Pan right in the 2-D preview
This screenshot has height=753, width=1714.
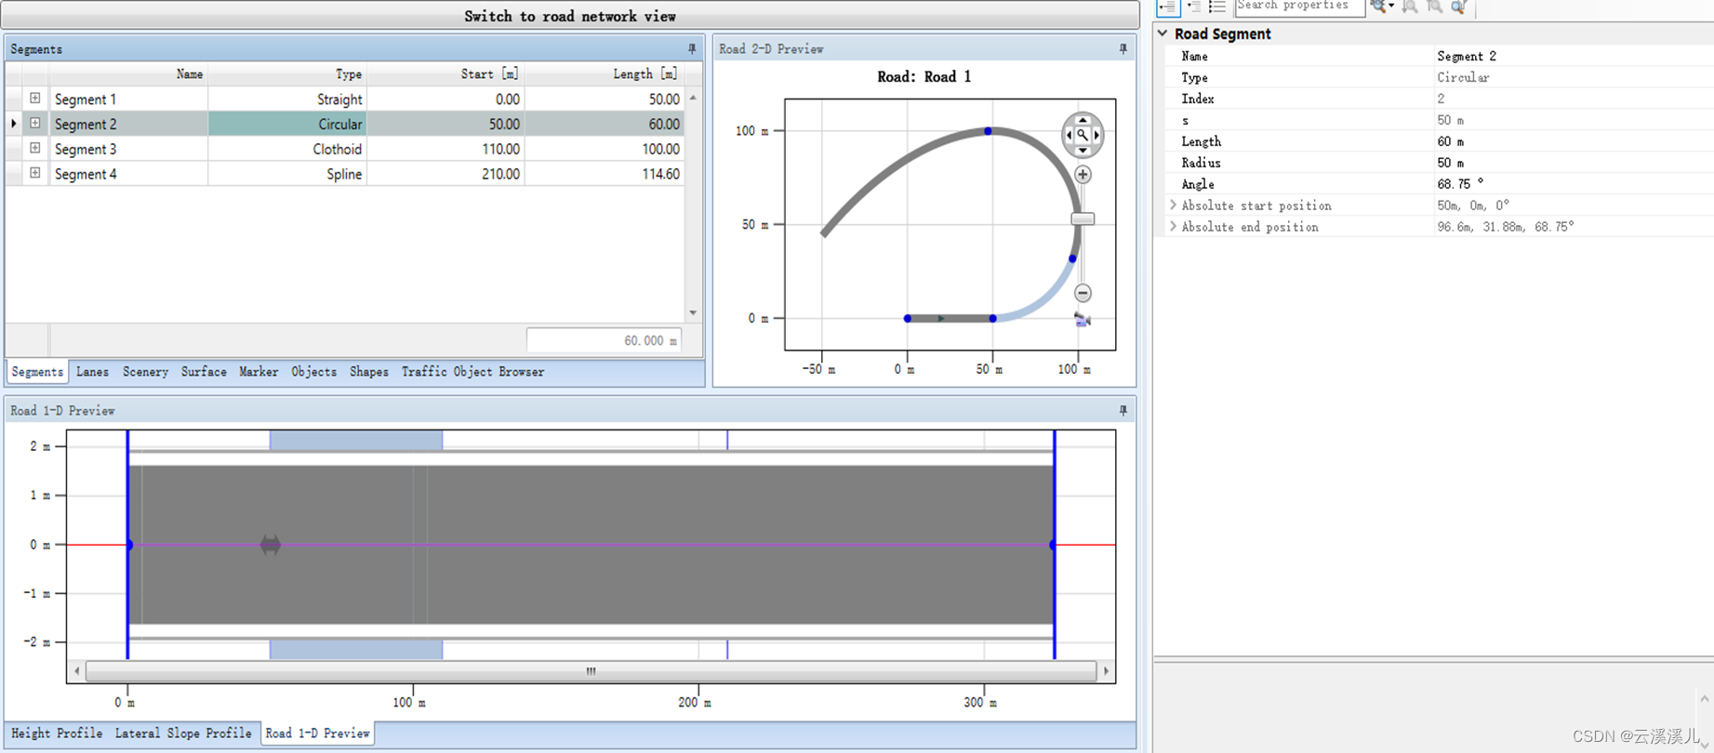tap(1097, 135)
